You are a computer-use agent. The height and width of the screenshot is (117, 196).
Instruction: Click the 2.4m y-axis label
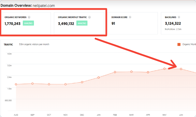click(10, 77)
